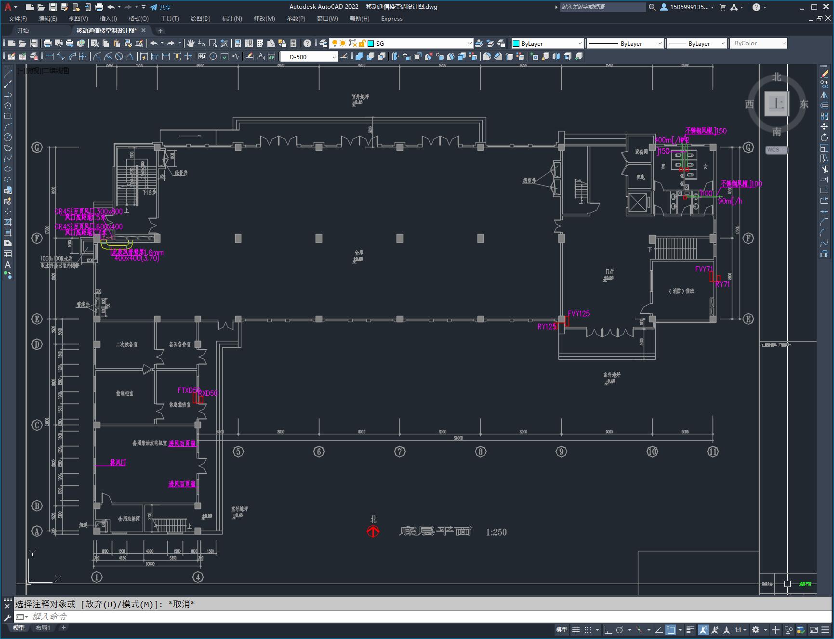The image size is (834, 639).
Task: Click the Move tool in modify toolbar
Action: [824, 127]
